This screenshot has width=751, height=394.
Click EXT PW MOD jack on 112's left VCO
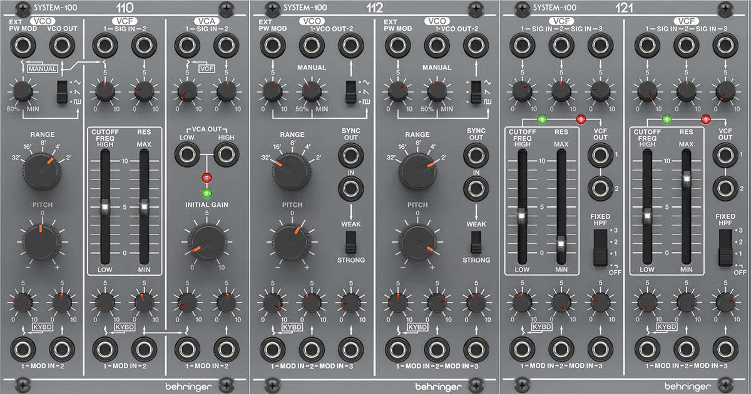pyautogui.click(x=272, y=45)
